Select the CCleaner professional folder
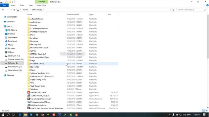 click(x=39, y=28)
